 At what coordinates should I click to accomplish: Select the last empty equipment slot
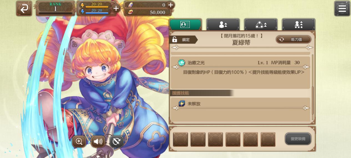(268, 139)
